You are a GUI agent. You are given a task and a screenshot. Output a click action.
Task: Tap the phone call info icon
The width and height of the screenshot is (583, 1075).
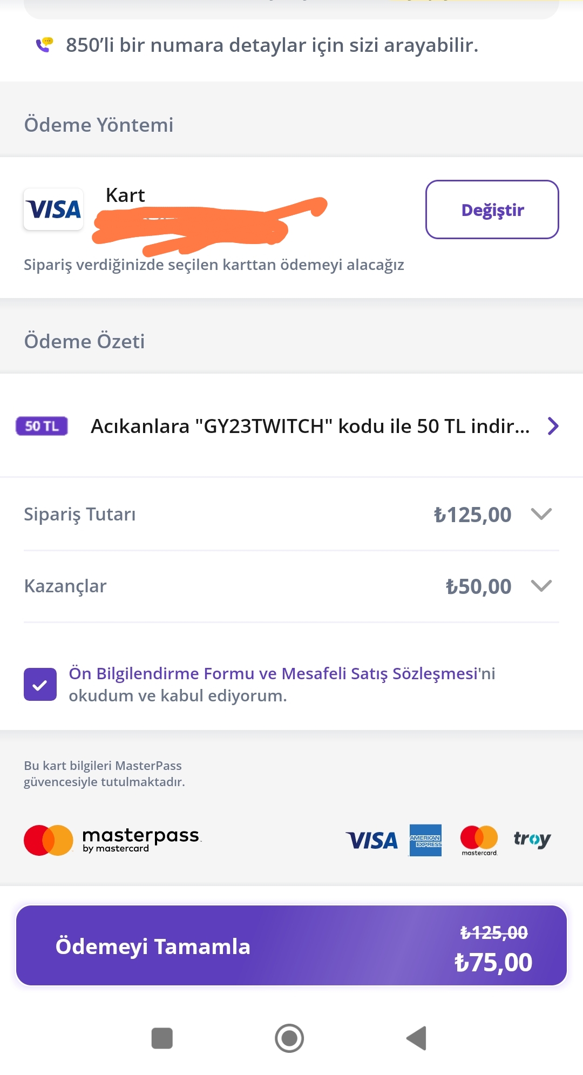[44, 45]
